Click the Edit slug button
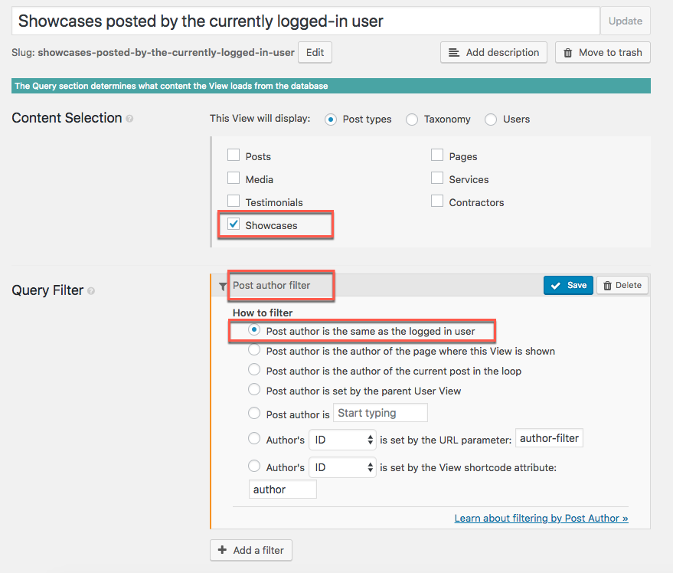Screen dimensions: 673x573 pos(315,52)
